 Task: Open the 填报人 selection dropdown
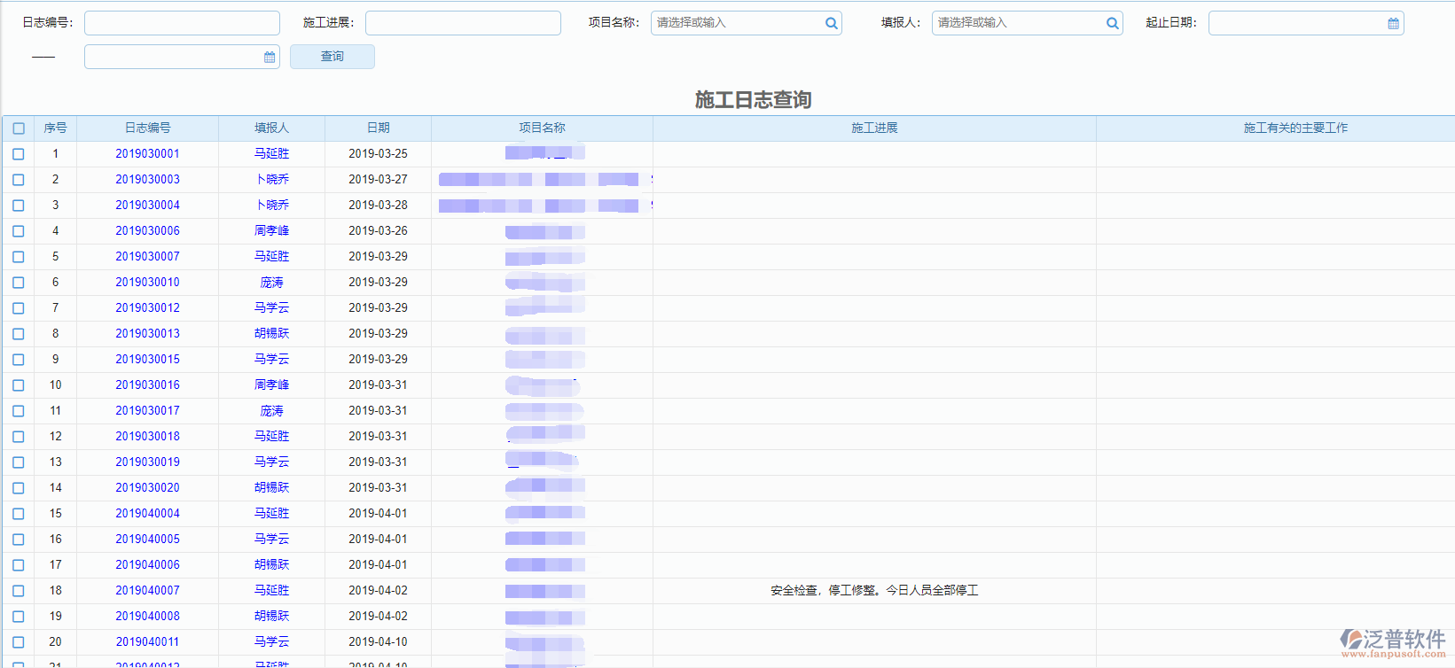pyautogui.click(x=1018, y=23)
